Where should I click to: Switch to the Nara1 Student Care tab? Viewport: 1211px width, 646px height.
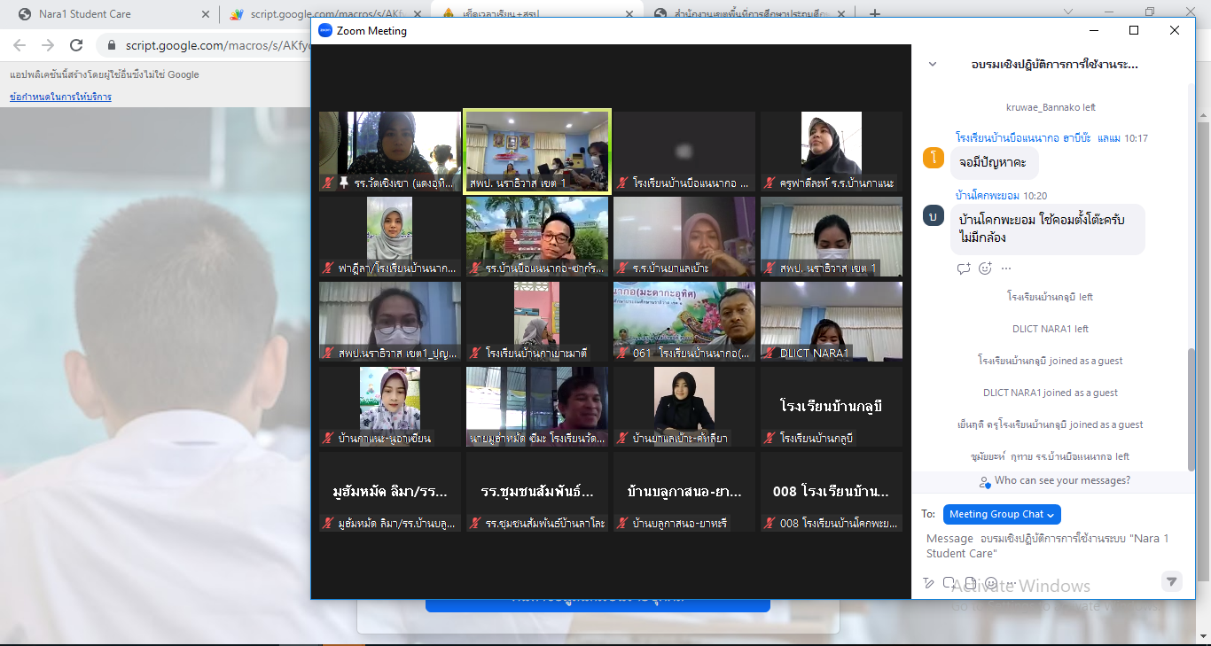click(106, 14)
